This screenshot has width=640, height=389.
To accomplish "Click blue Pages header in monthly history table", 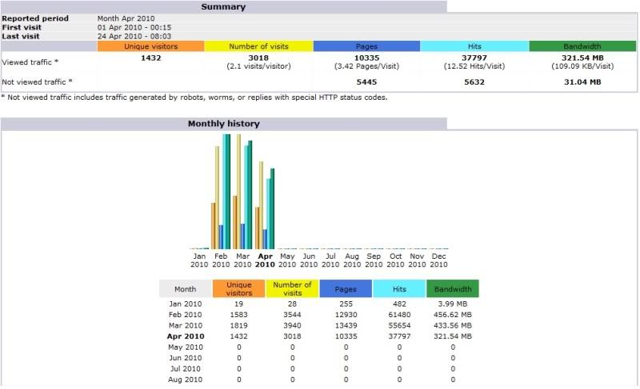I will pos(346,288).
